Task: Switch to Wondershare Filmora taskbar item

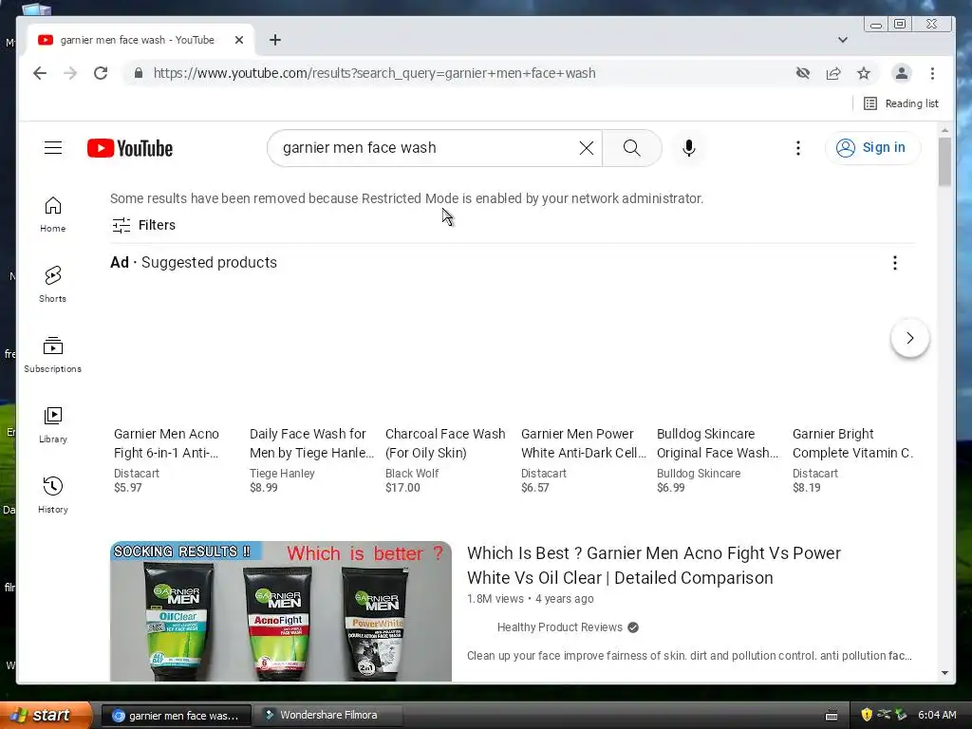Action: pos(328,716)
